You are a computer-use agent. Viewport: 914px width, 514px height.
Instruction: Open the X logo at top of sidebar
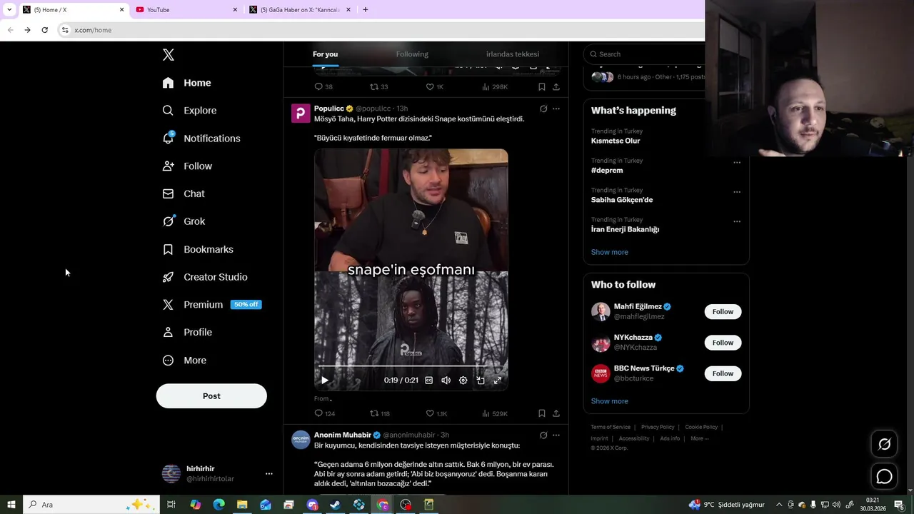pyautogui.click(x=169, y=55)
